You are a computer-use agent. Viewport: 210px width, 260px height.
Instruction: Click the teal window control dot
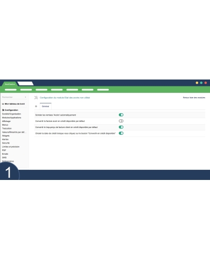(201, 83)
